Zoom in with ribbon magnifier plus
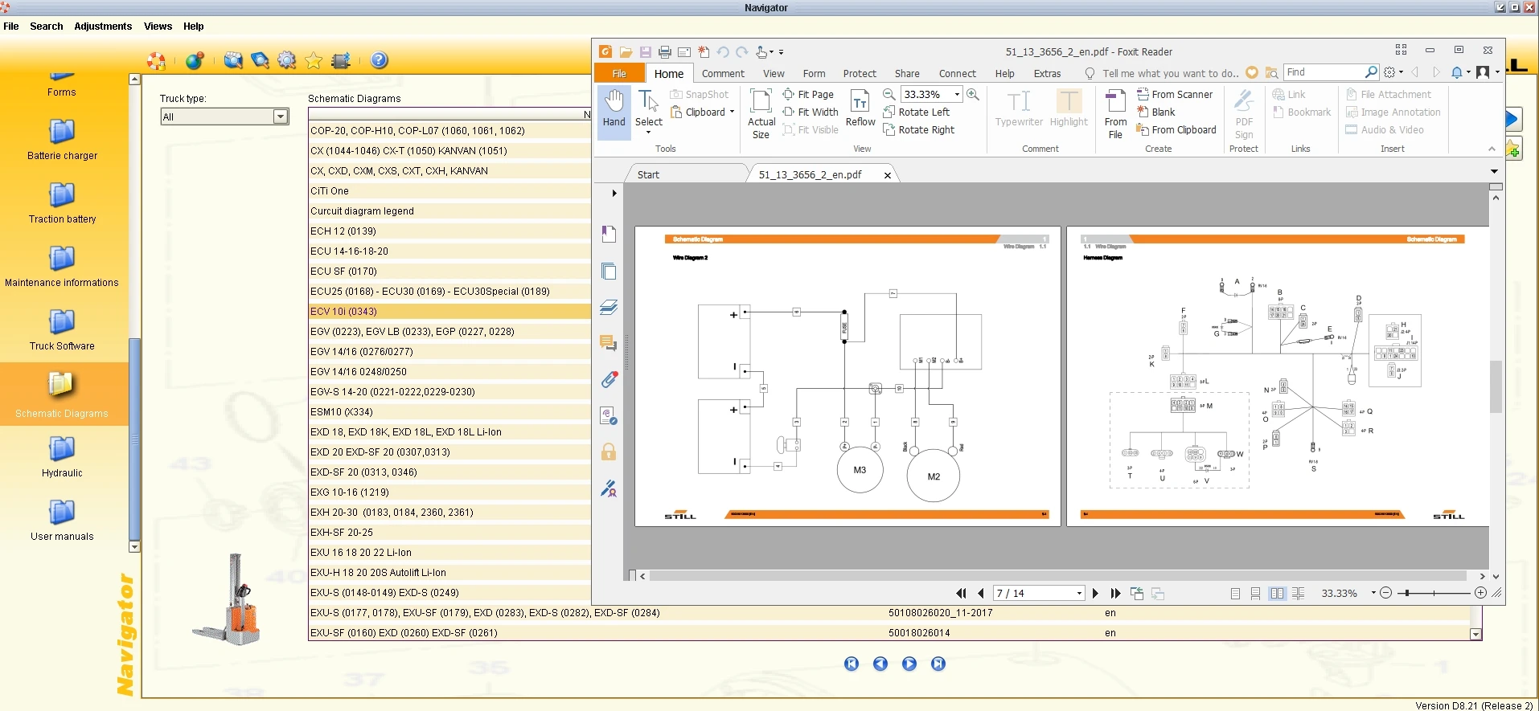Screen dimensions: 1539x711 point(973,95)
